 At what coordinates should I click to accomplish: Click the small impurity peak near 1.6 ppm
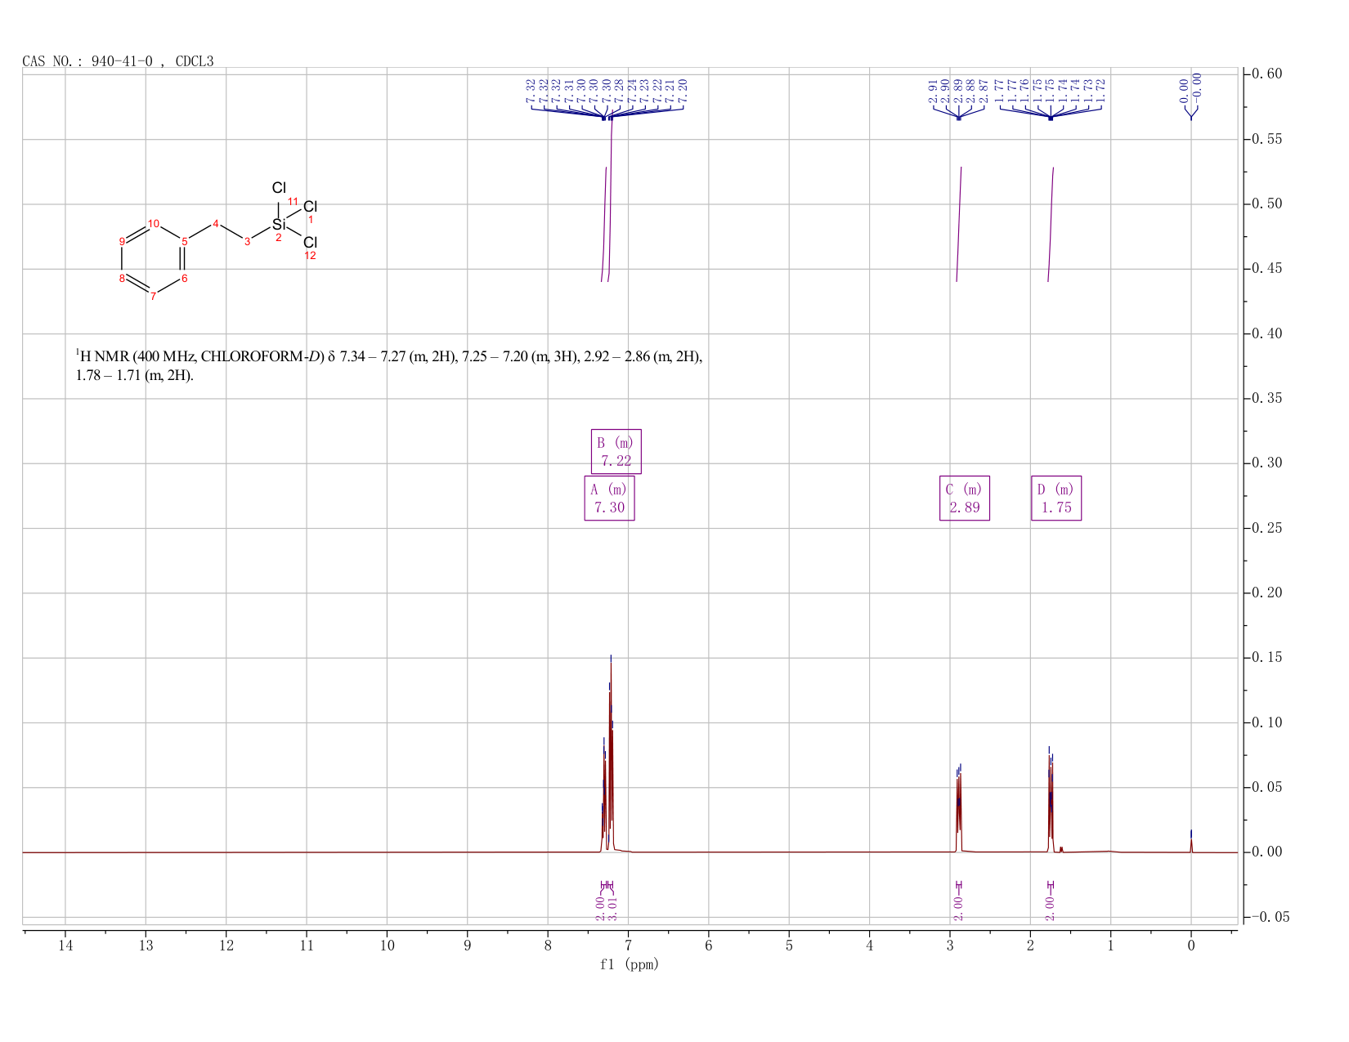[1061, 849]
